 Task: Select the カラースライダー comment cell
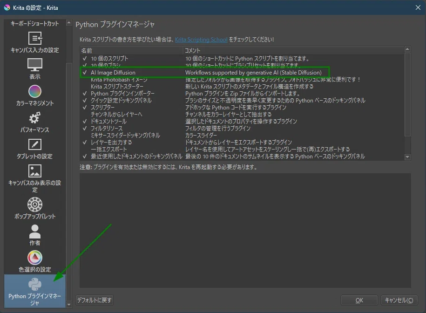[x=201, y=135]
